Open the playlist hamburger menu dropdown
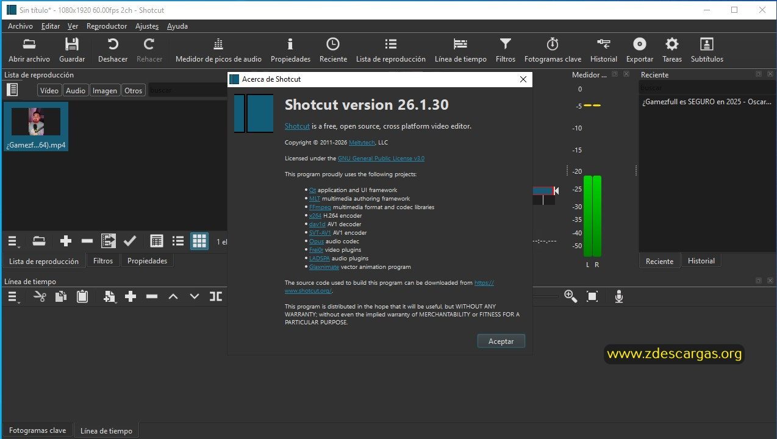 13,241
